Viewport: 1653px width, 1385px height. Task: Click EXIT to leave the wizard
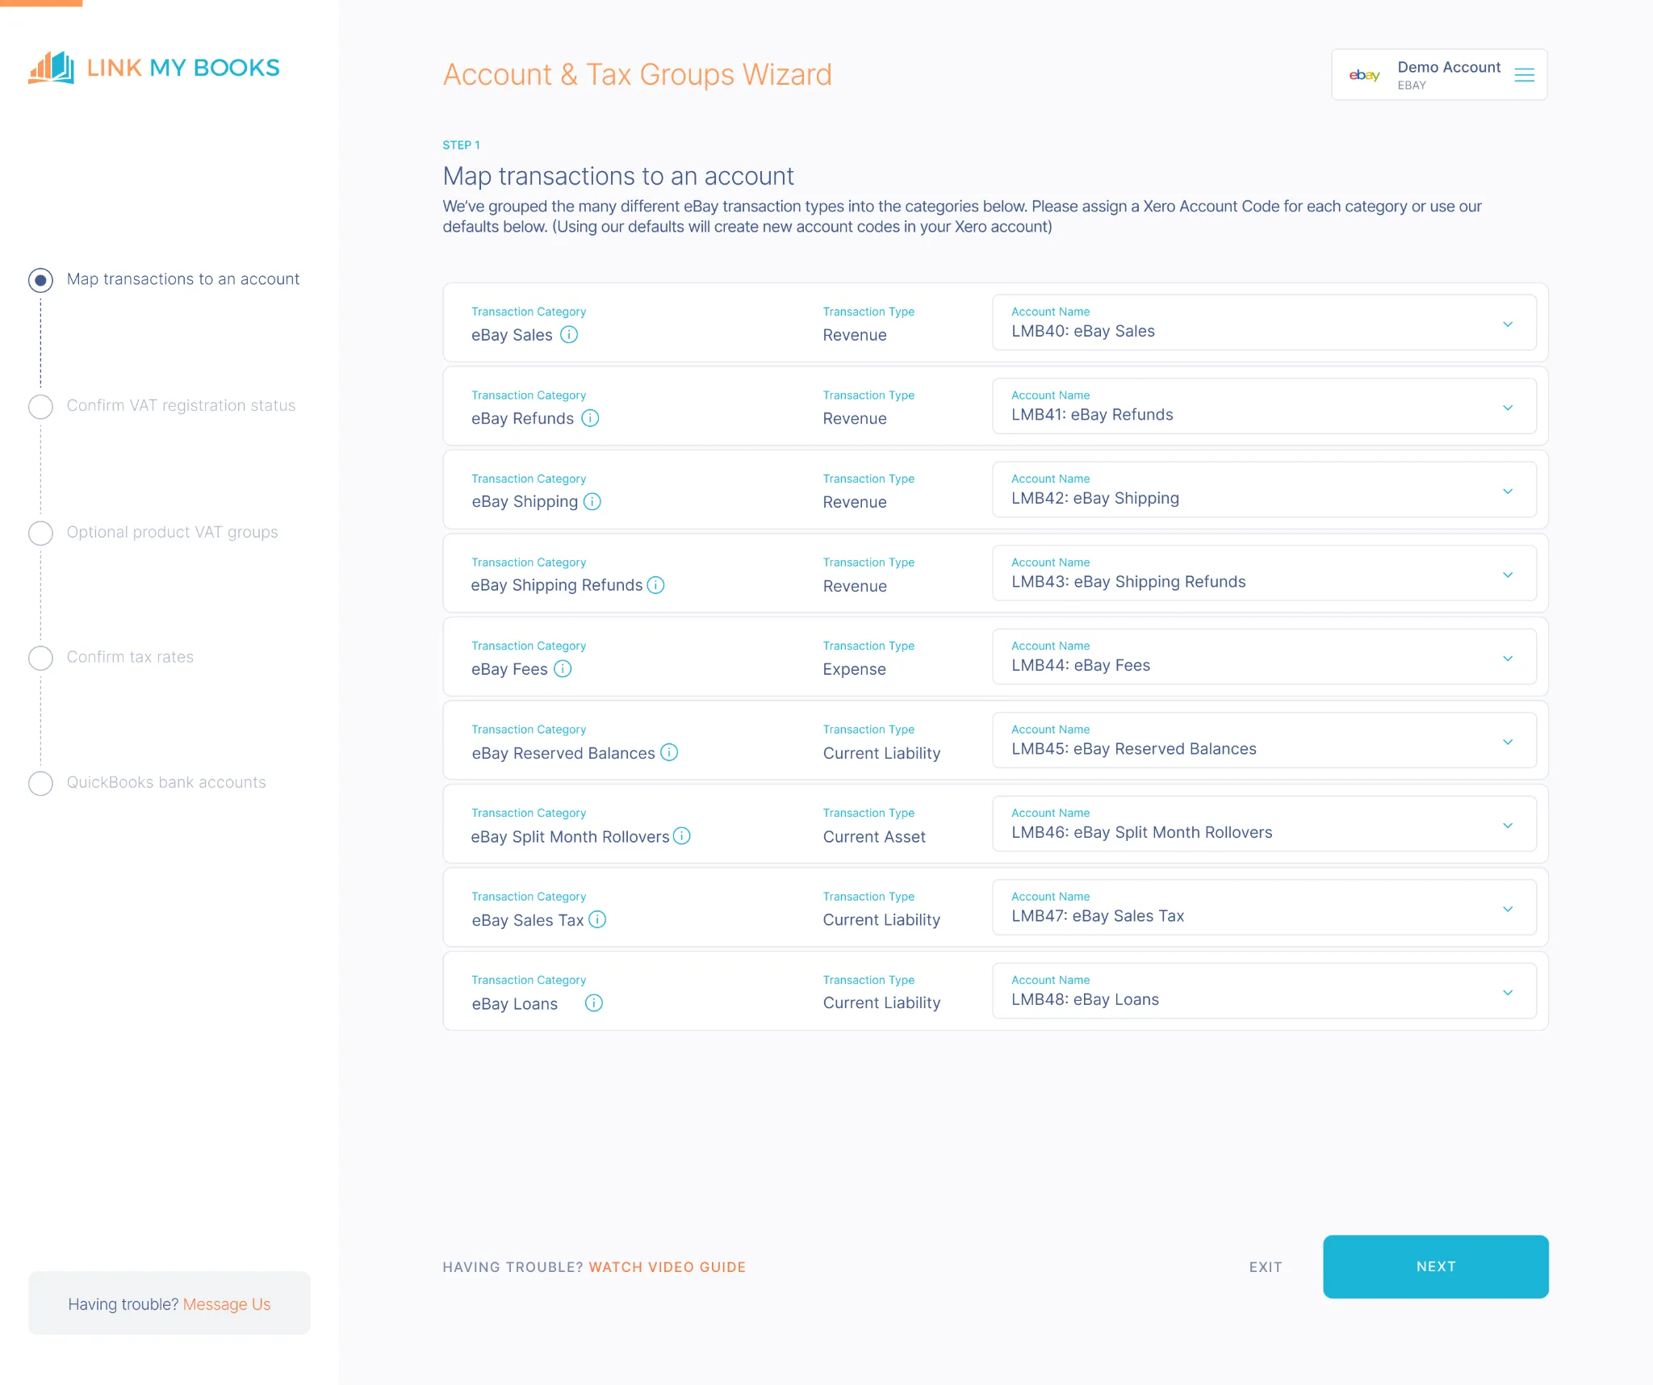point(1265,1267)
